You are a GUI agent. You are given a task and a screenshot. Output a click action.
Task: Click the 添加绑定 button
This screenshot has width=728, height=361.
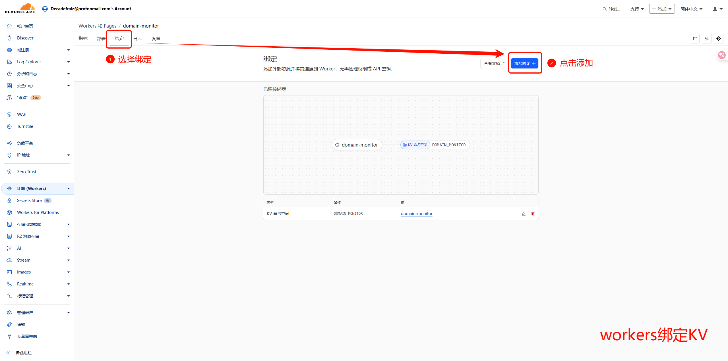(x=525, y=63)
